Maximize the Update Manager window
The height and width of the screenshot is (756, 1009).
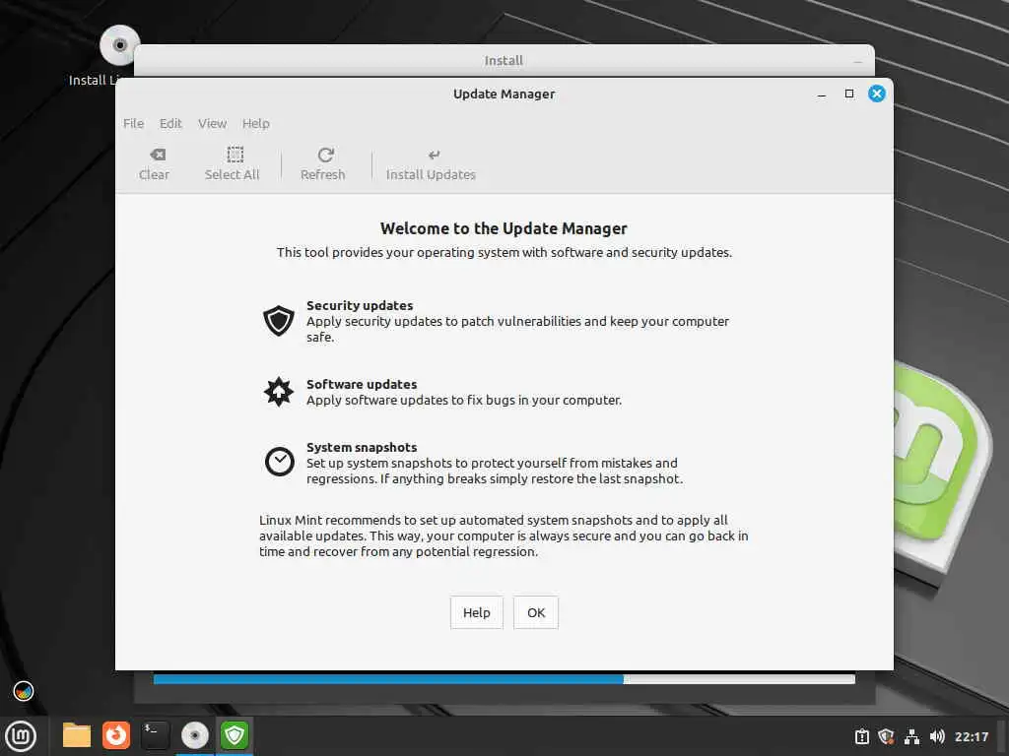[849, 94]
